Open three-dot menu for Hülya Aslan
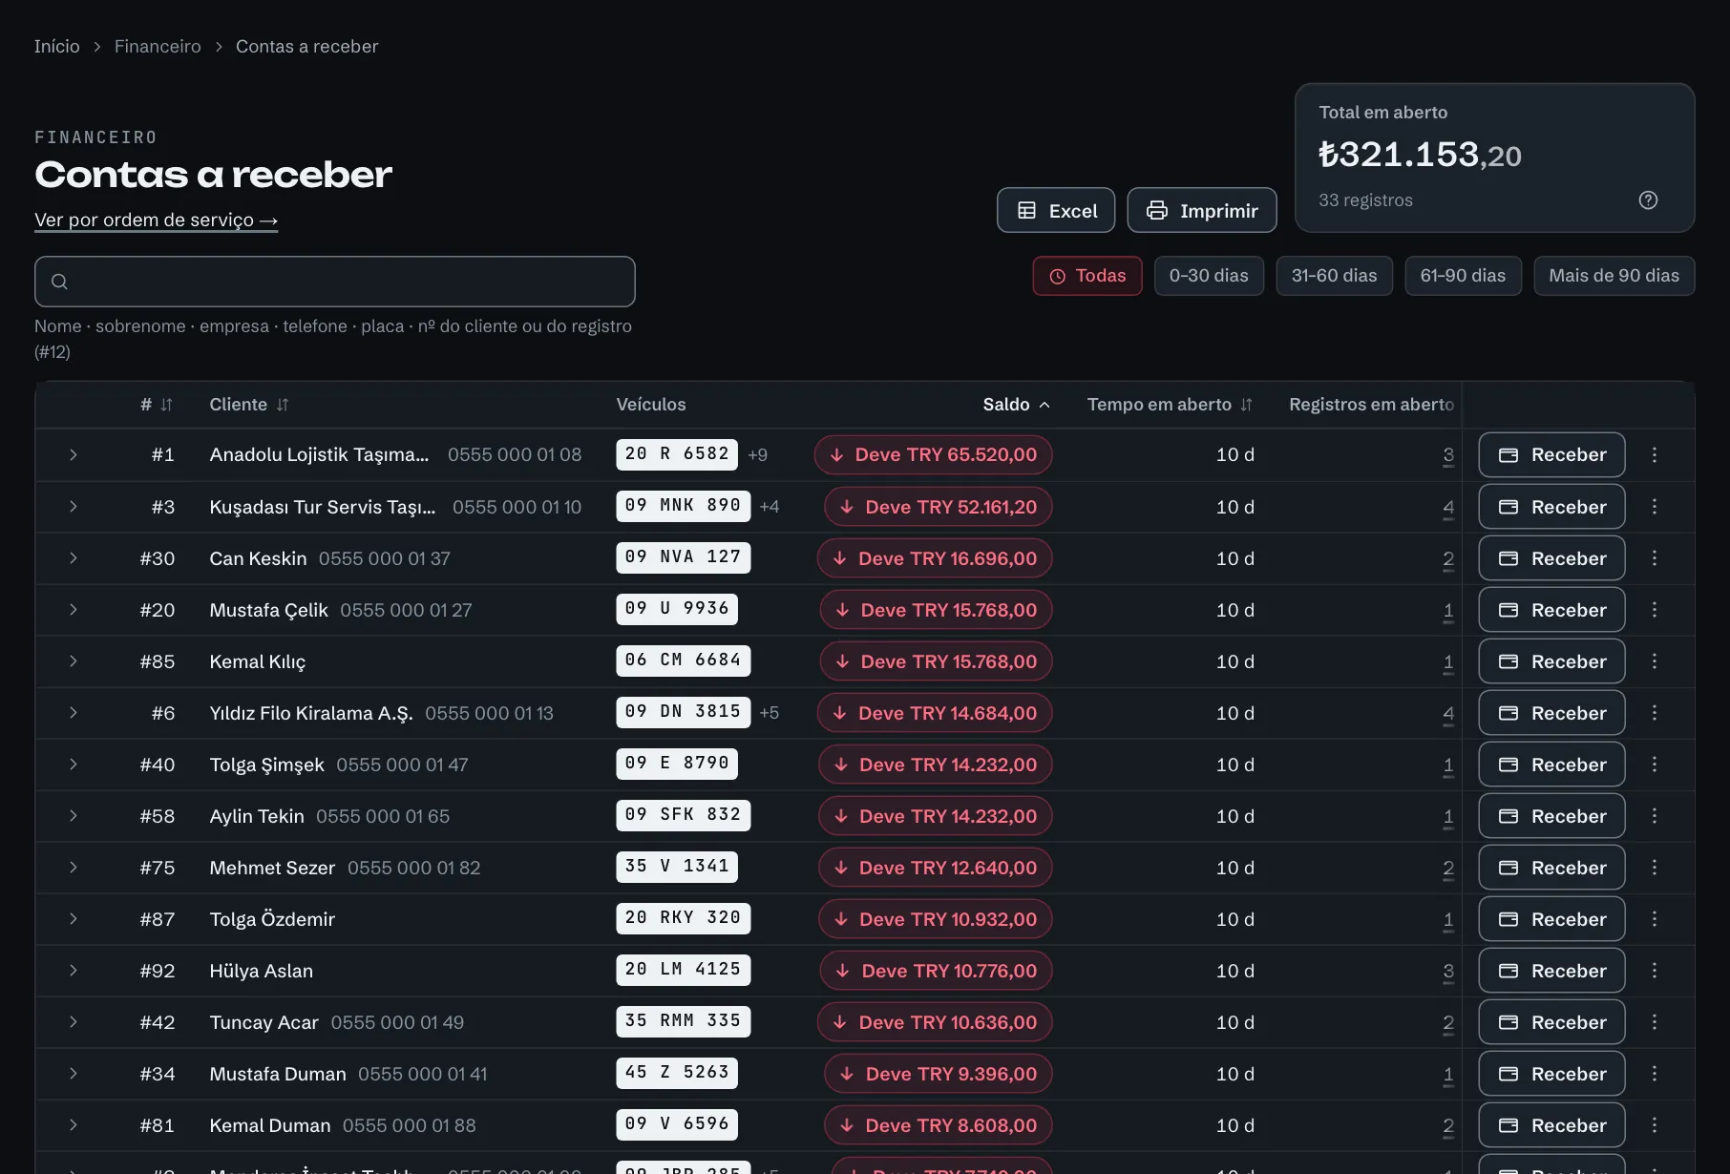1730x1174 pixels. [1655, 971]
